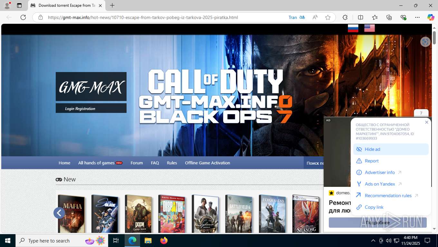Open the Stellar Blade game cover
Screen dimensions: 438x247
[x=105, y=214]
